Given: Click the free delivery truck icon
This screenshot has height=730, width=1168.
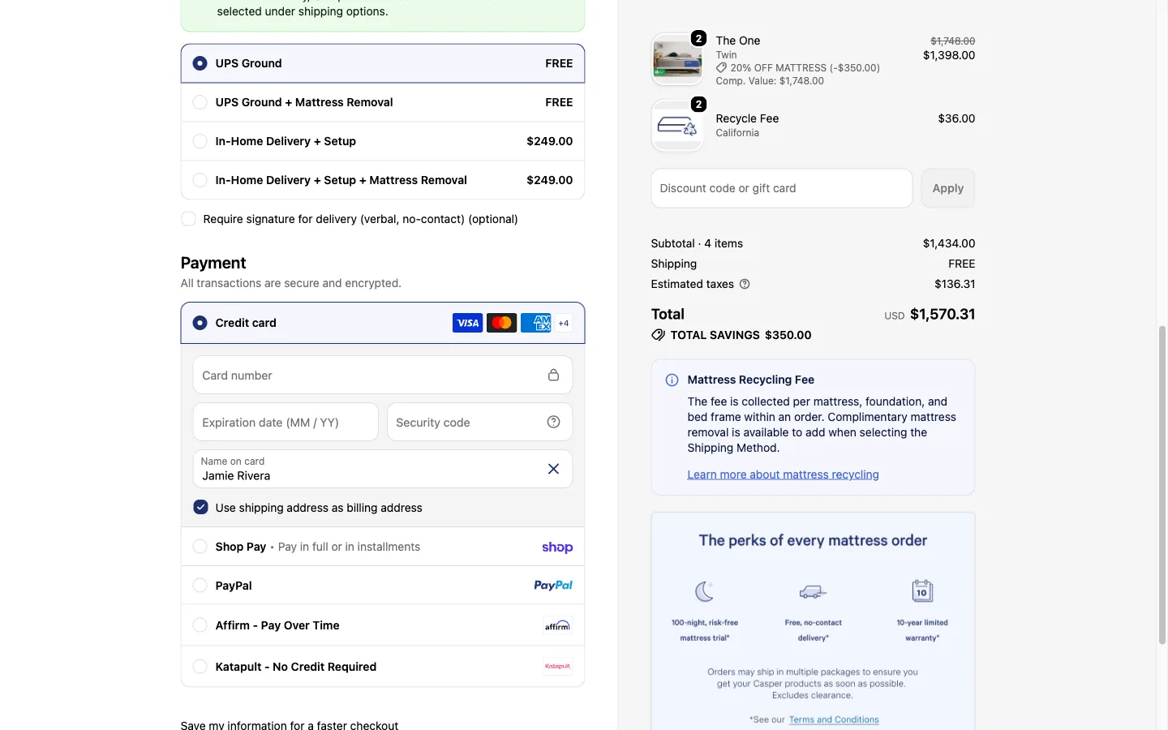Looking at the screenshot, I should [813, 591].
